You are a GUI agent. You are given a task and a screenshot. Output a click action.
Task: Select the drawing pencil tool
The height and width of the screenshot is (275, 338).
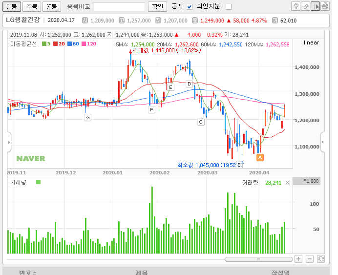[x=305, y=6]
